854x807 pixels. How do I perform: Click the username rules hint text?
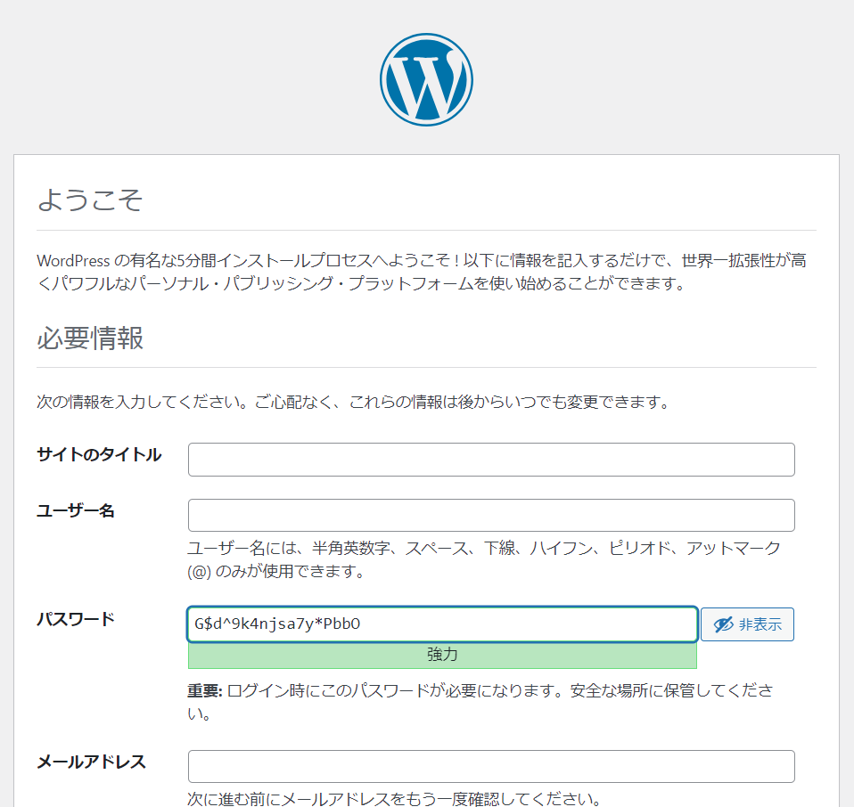coord(484,559)
